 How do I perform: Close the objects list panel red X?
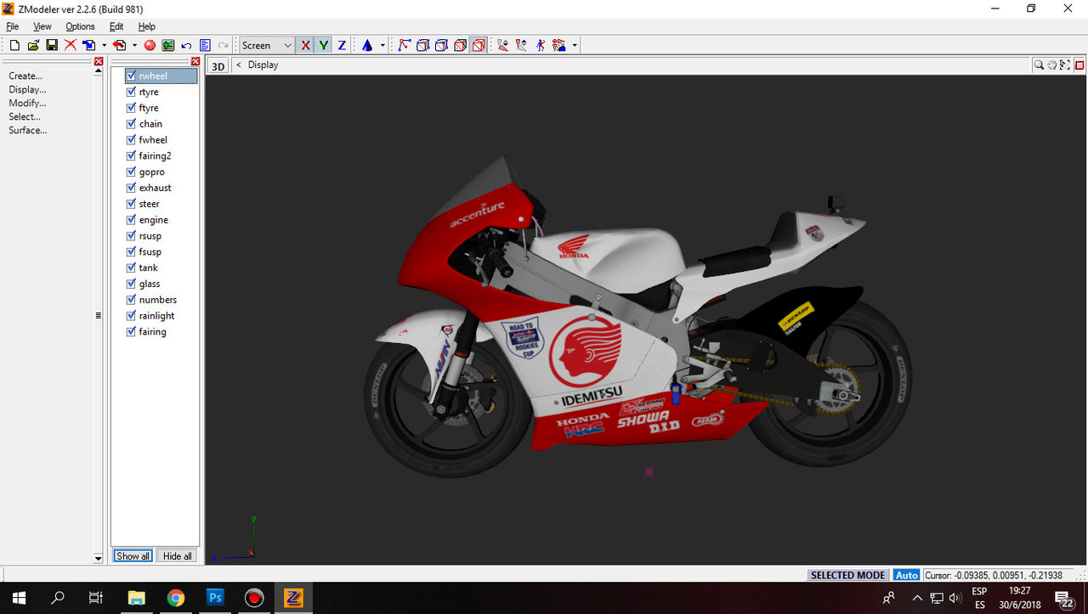[195, 61]
